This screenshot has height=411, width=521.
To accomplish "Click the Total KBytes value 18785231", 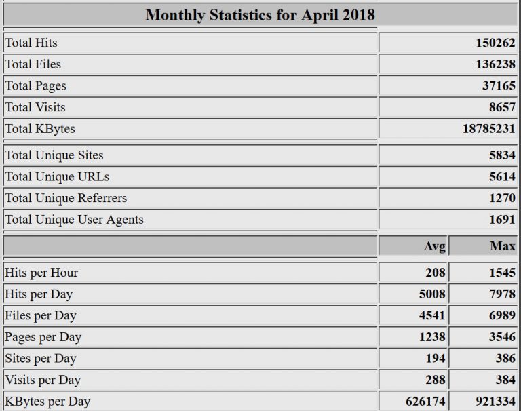I will pyautogui.click(x=488, y=129).
